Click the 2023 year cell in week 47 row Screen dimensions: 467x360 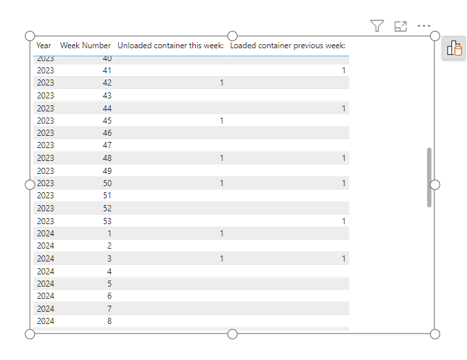[46, 145]
